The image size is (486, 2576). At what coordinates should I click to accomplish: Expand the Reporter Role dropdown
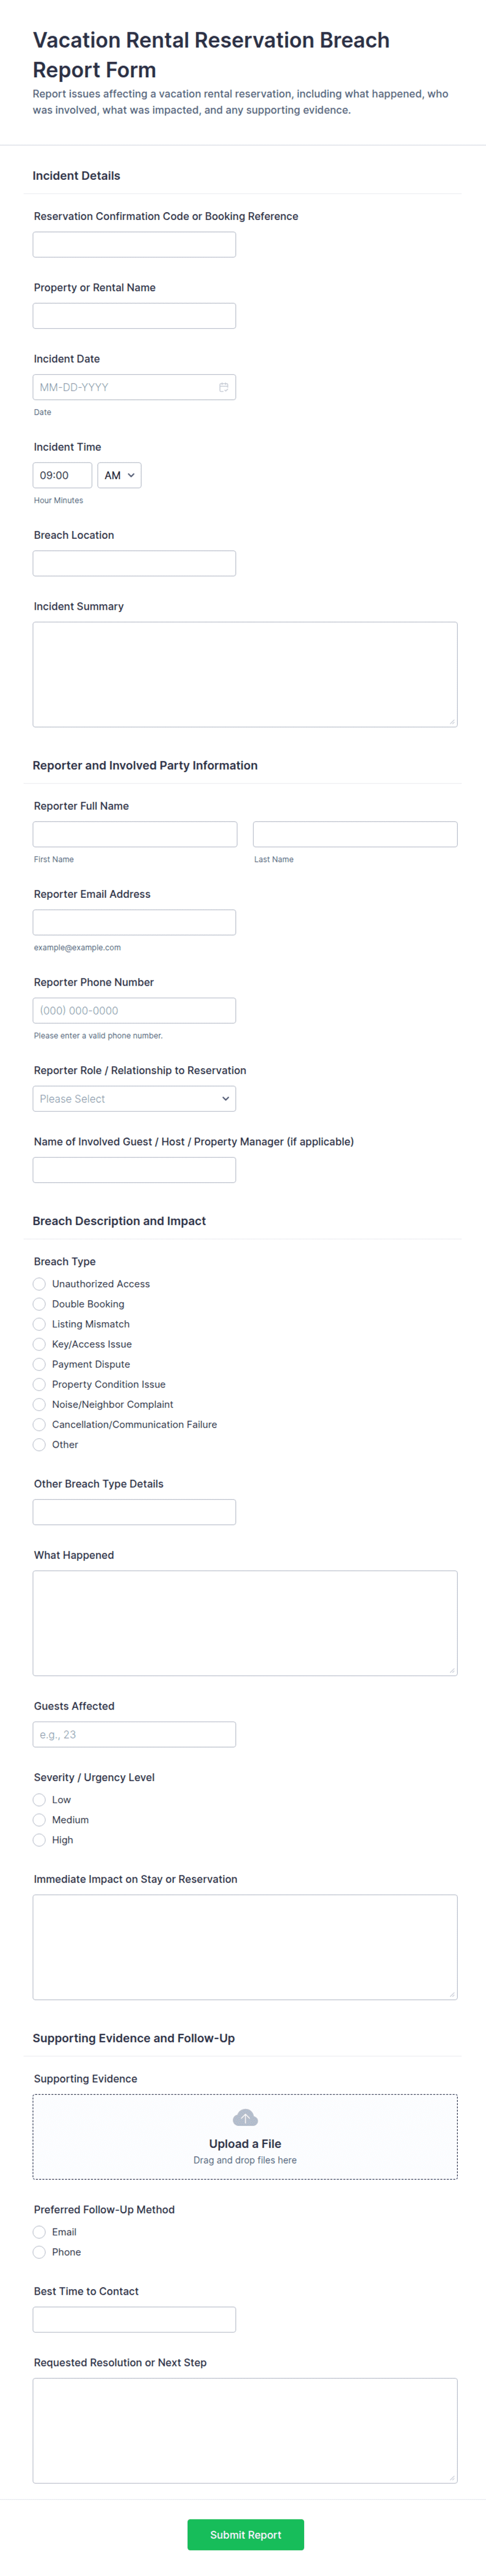(134, 1099)
